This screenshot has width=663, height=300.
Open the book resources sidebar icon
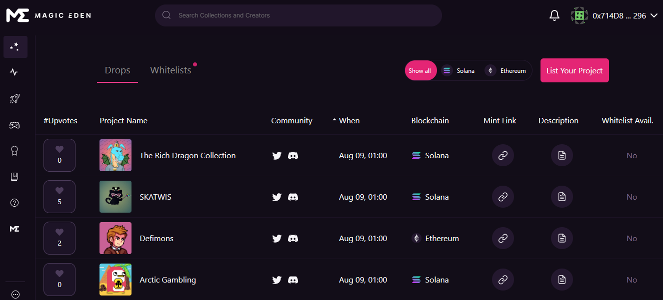click(14, 177)
